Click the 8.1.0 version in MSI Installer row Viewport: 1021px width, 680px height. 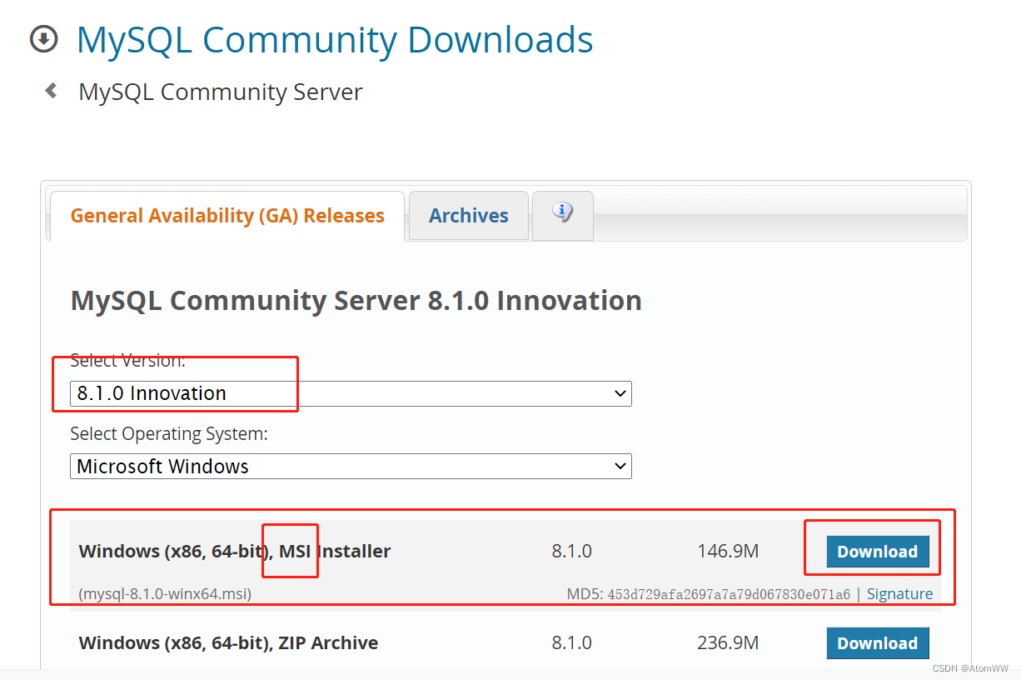tap(571, 552)
